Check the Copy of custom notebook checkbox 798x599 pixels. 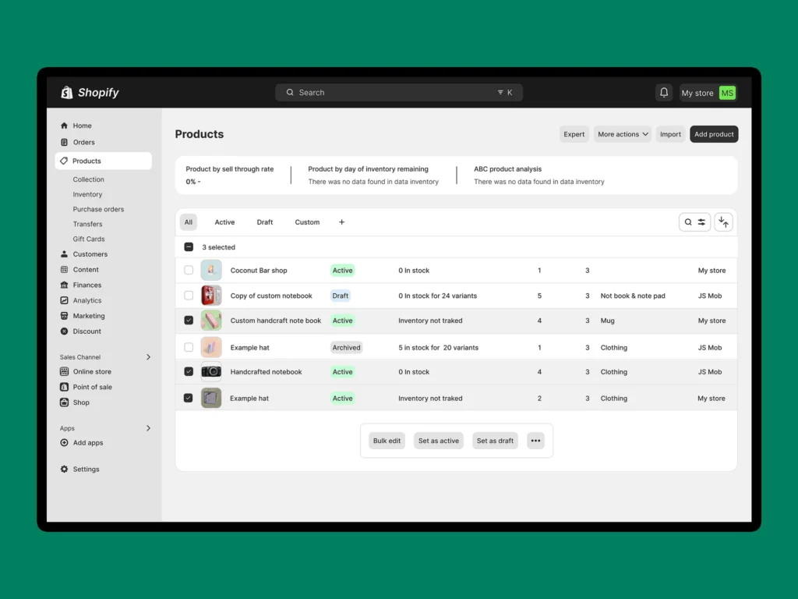coord(189,296)
